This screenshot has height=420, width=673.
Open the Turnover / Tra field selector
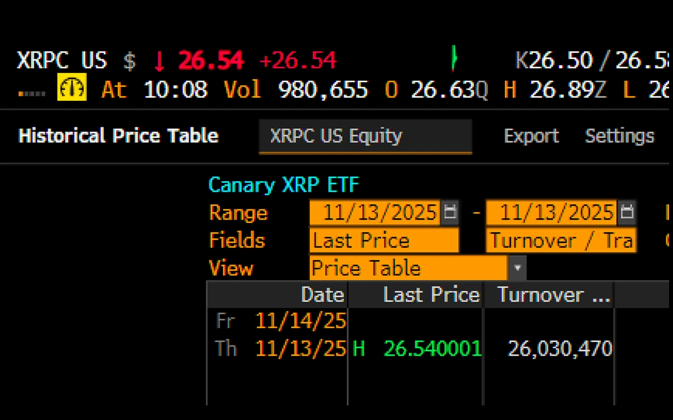[561, 240]
